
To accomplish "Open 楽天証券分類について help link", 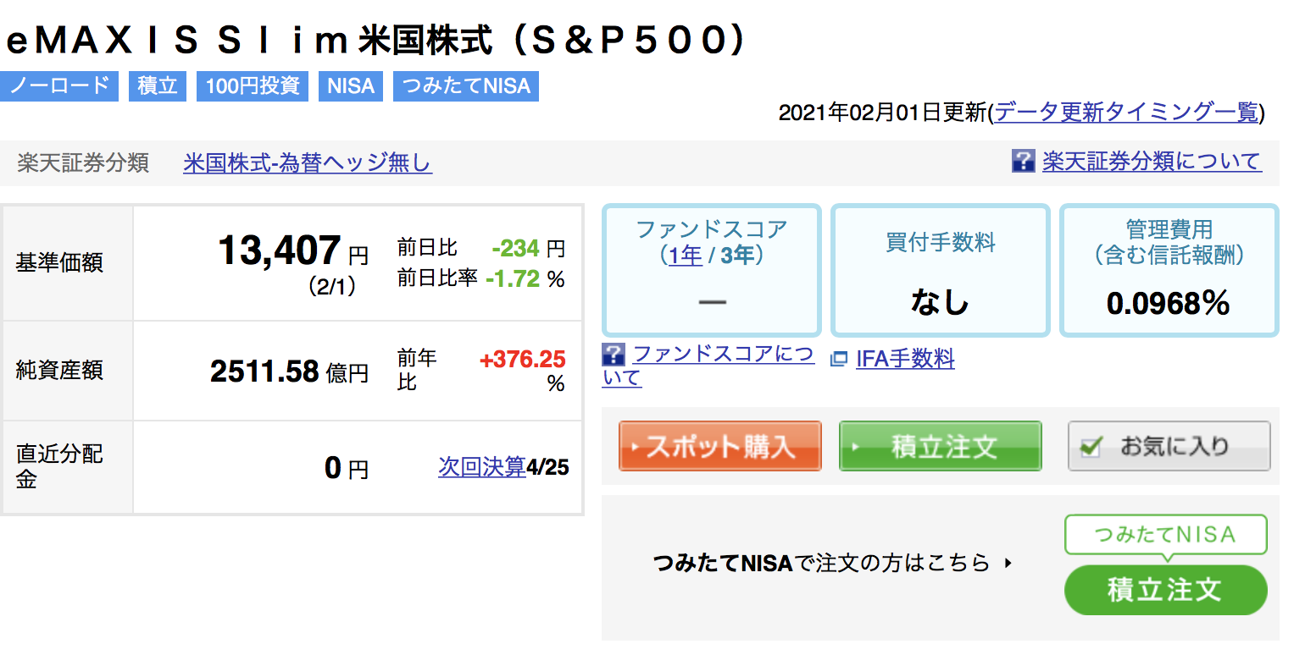I will (x=1152, y=161).
